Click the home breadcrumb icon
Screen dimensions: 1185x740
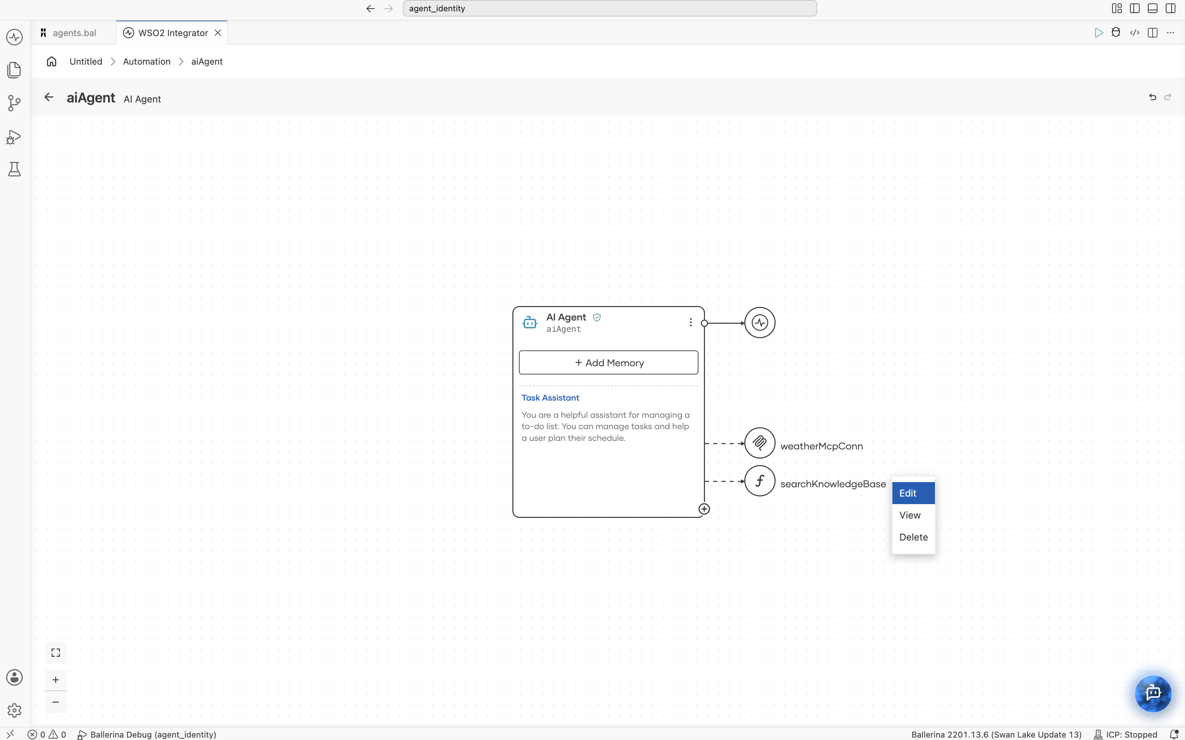51,62
